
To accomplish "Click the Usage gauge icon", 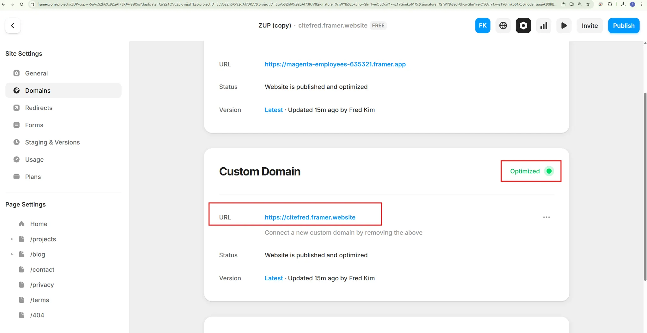I will 16,159.
